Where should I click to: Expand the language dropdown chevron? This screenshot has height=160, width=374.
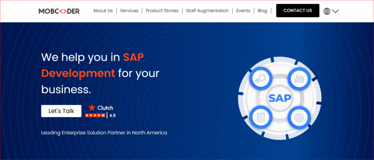(x=335, y=11)
